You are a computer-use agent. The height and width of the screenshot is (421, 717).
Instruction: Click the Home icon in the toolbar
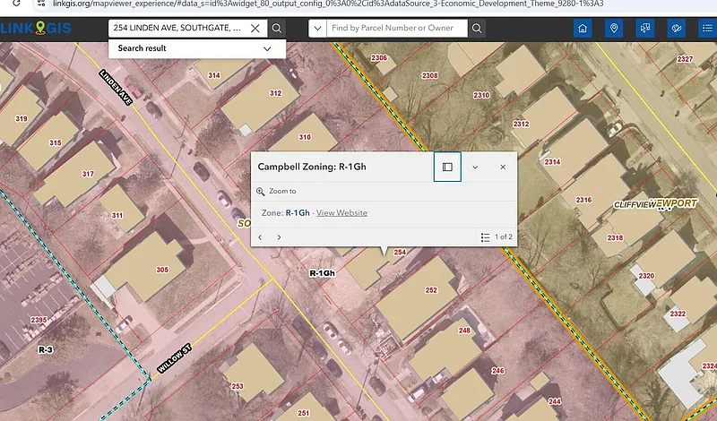coord(583,29)
